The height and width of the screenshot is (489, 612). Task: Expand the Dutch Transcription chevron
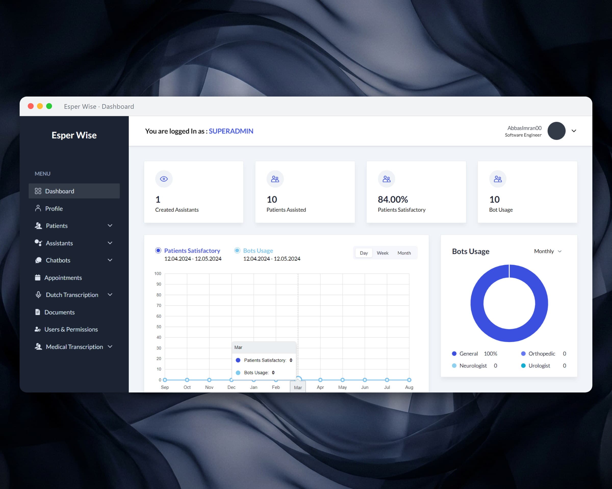[x=110, y=294]
